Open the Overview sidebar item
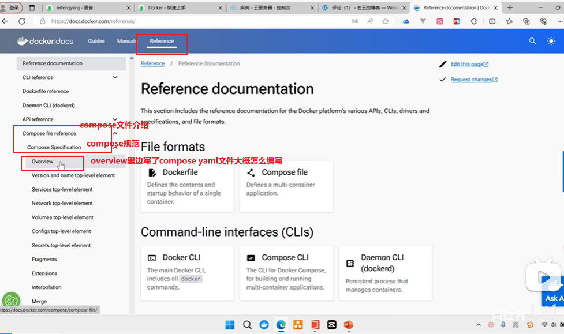The width and height of the screenshot is (564, 334). 43,162
